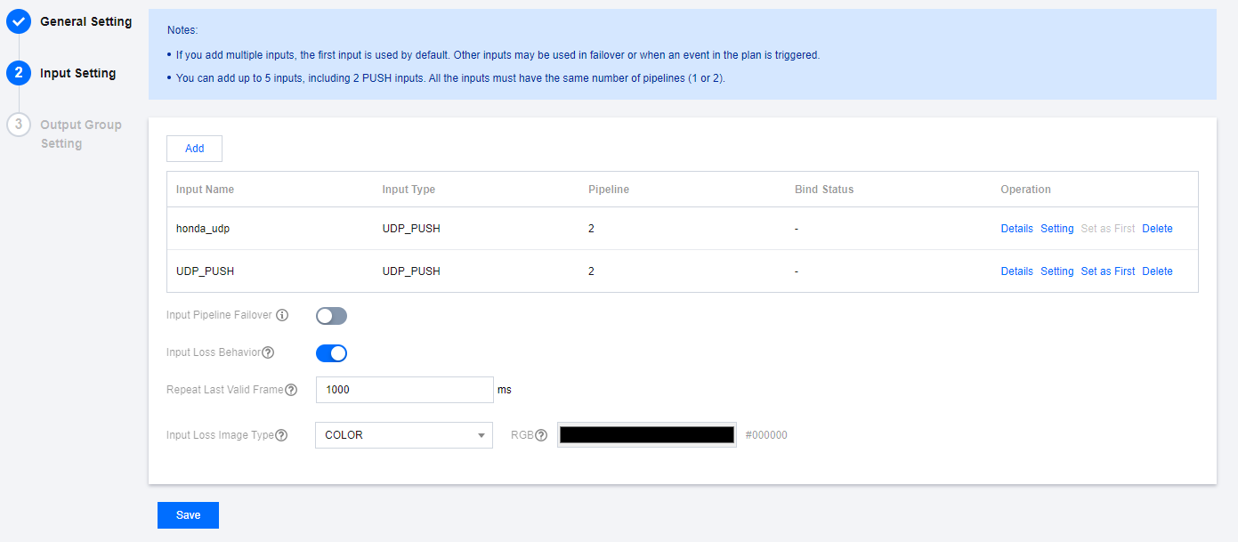Click the Input Loss Image Type help icon

281,435
